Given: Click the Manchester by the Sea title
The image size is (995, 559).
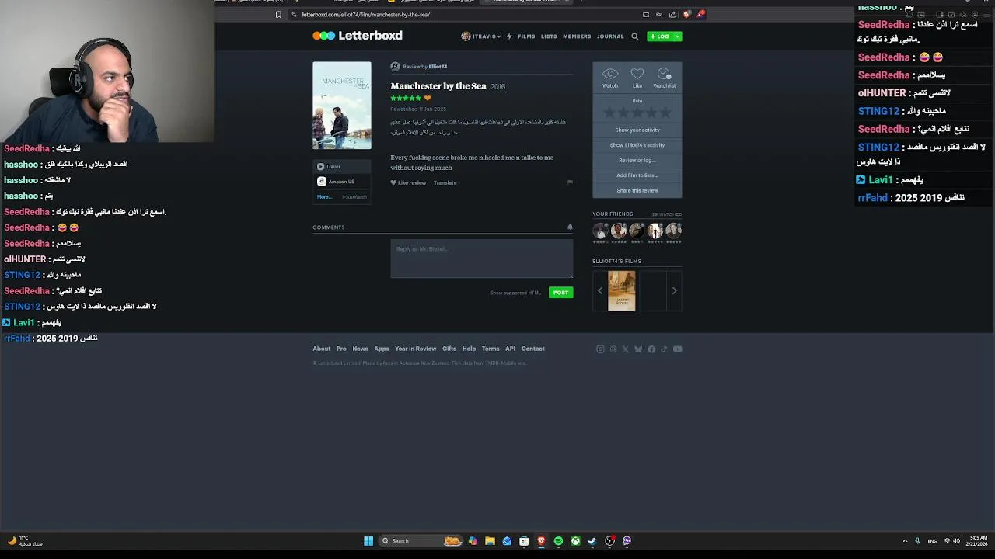Looking at the screenshot, I should 438,86.
